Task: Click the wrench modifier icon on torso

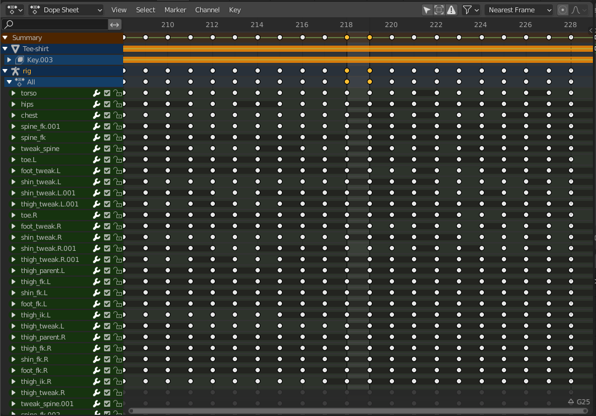Action: tap(96, 93)
